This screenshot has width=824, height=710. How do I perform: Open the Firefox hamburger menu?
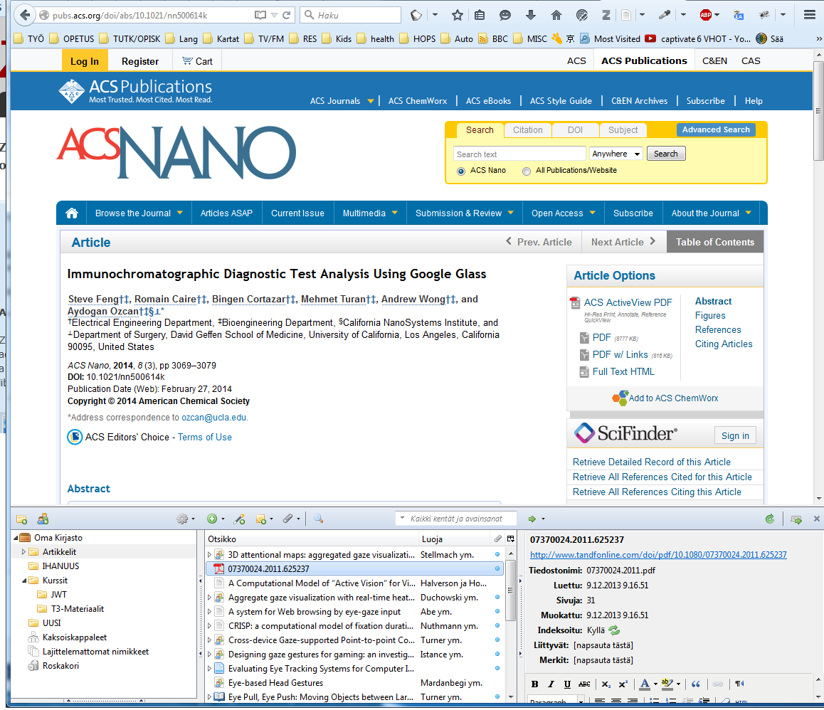[x=809, y=15]
